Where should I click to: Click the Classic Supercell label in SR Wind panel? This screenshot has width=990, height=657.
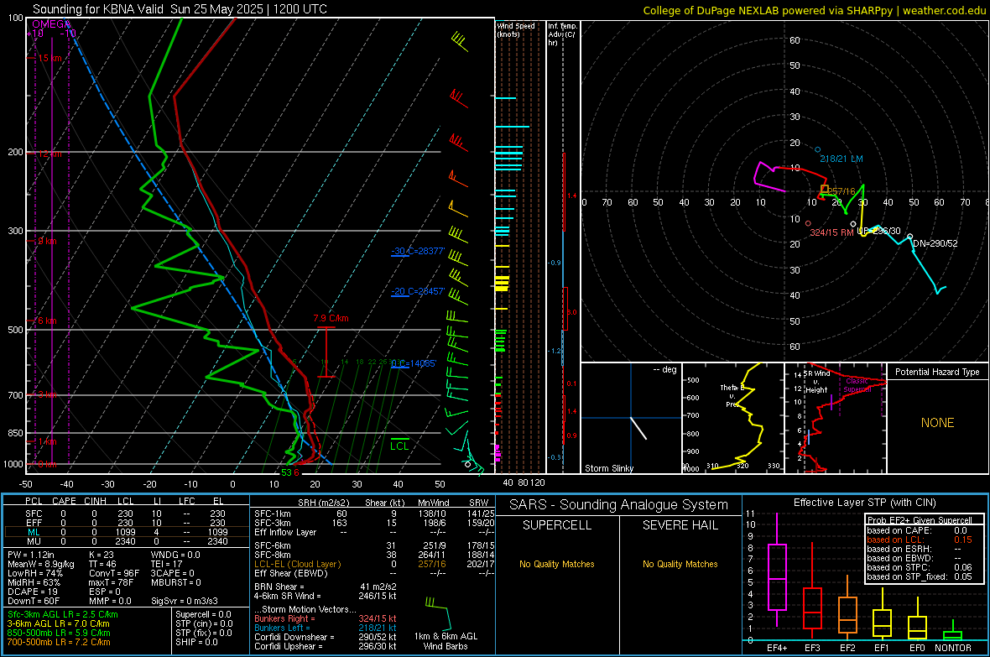(857, 385)
